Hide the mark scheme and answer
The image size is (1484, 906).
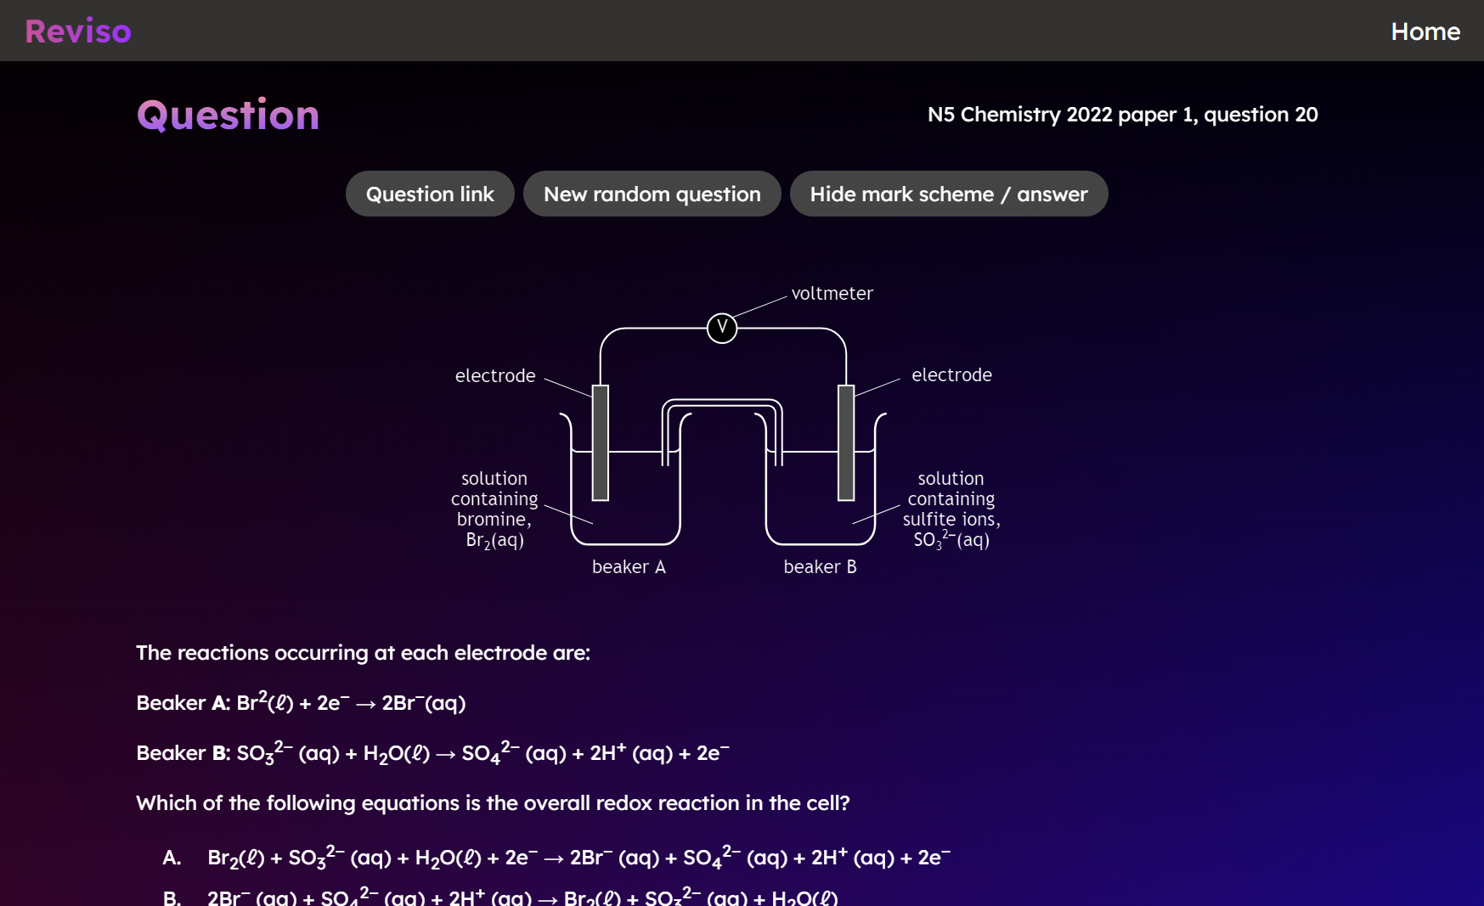pyautogui.click(x=949, y=194)
